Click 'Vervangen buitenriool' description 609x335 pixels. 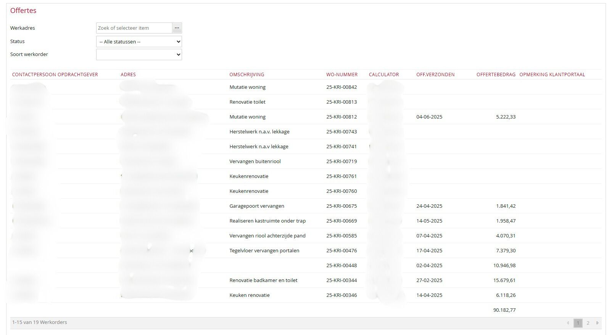(255, 162)
